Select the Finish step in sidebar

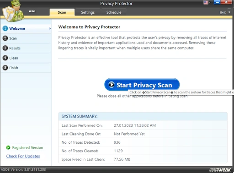coord(26,68)
